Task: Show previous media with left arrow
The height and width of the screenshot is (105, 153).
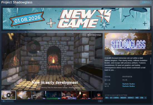Action: pyautogui.click(x=4, y=101)
